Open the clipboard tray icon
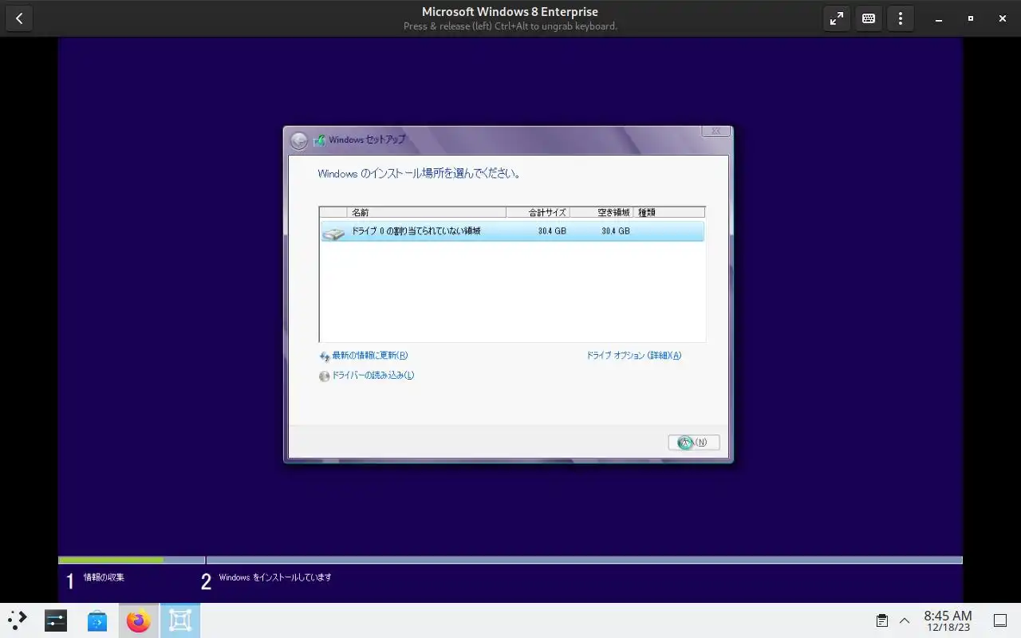 (x=882, y=620)
